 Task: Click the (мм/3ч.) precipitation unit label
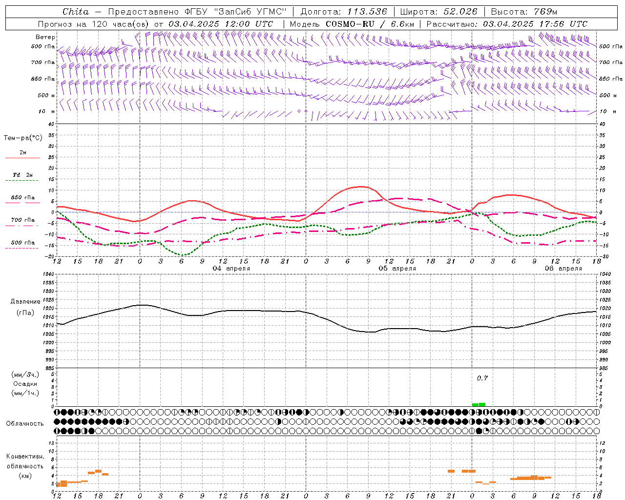[25, 375]
